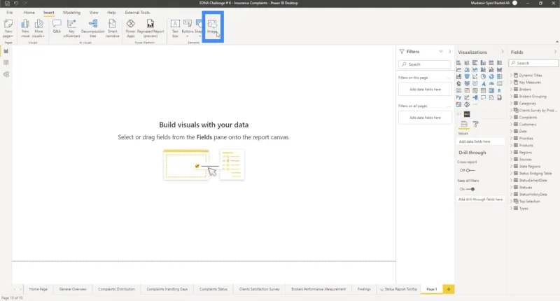This screenshot has height=301, width=560.
Task: Select the Regions table in Fields
Action: pos(526,153)
